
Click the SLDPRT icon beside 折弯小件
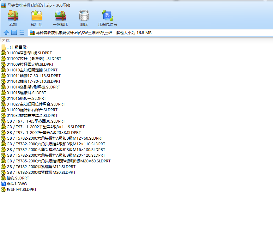3,190
